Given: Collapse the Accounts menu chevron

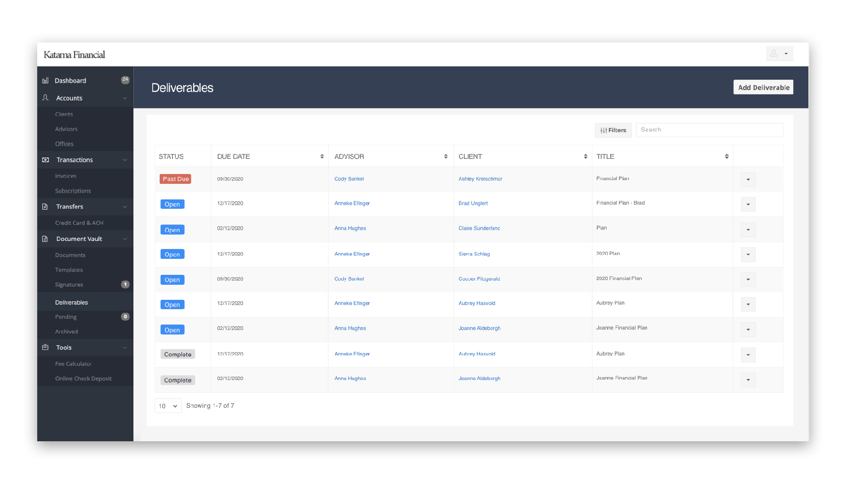Looking at the screenshot, I should [x=125, y=98].
